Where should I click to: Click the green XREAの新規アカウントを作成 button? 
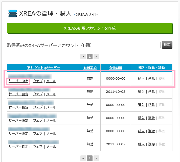[90, 28]
